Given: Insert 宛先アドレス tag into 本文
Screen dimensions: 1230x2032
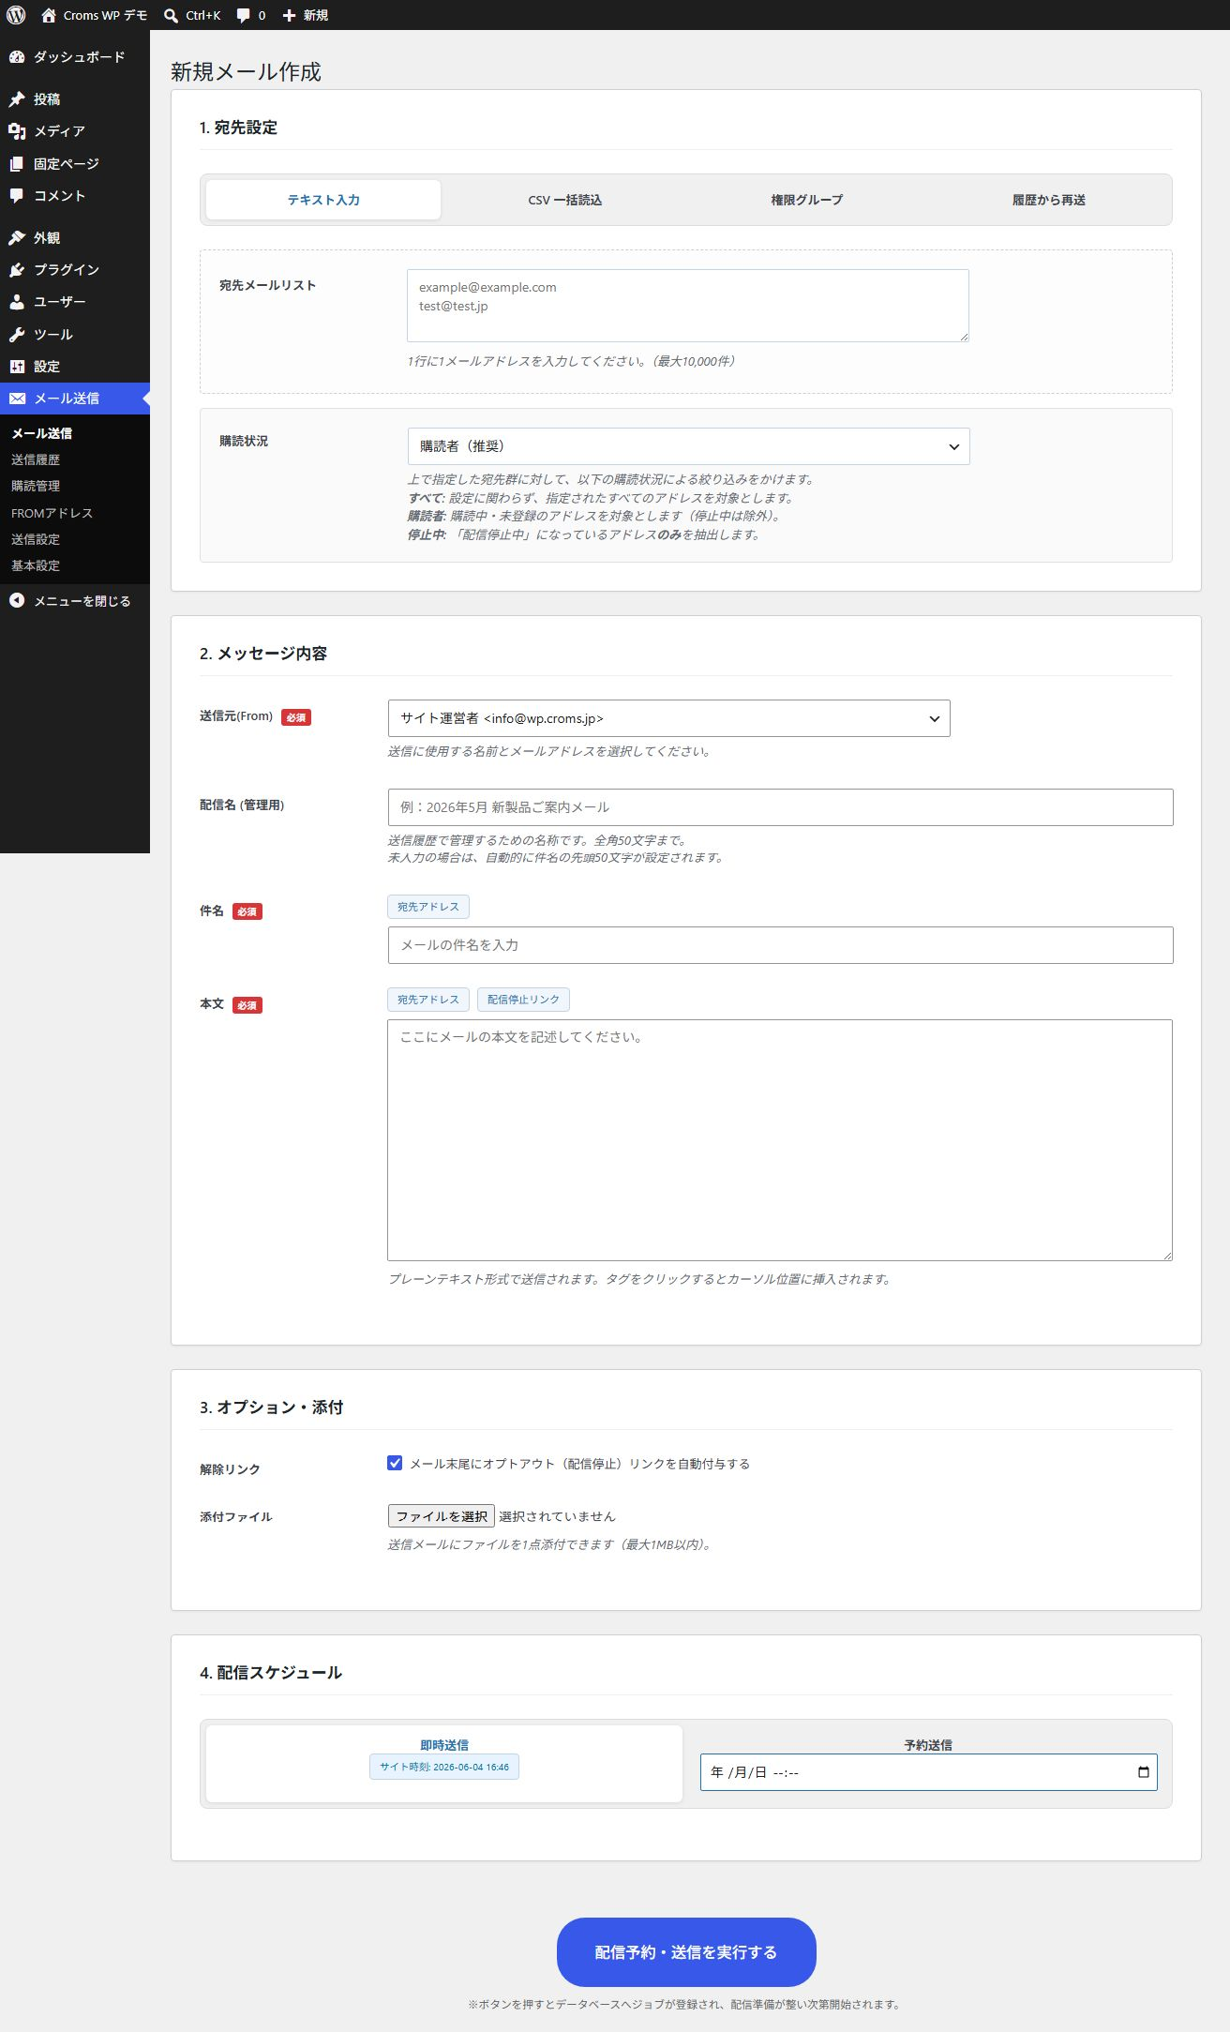Looking at the screenshot, I should 428,1000.
